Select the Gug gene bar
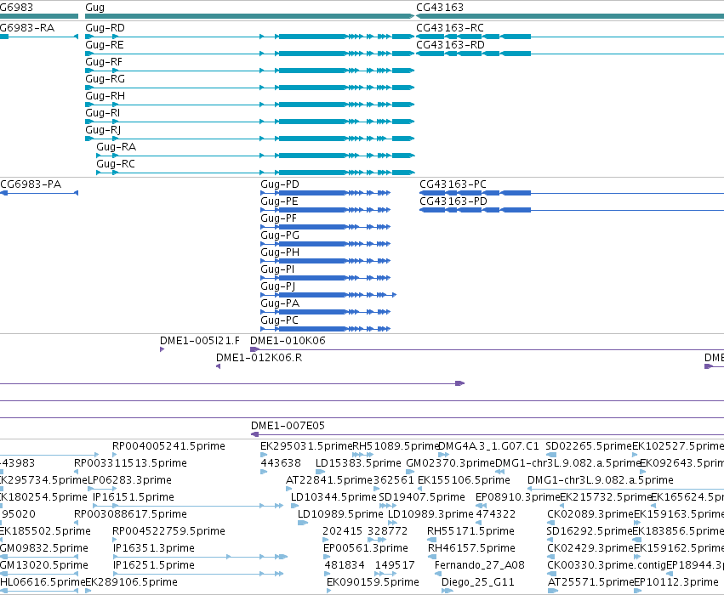Viewport: 724px width, 595px height. (250, 16)
